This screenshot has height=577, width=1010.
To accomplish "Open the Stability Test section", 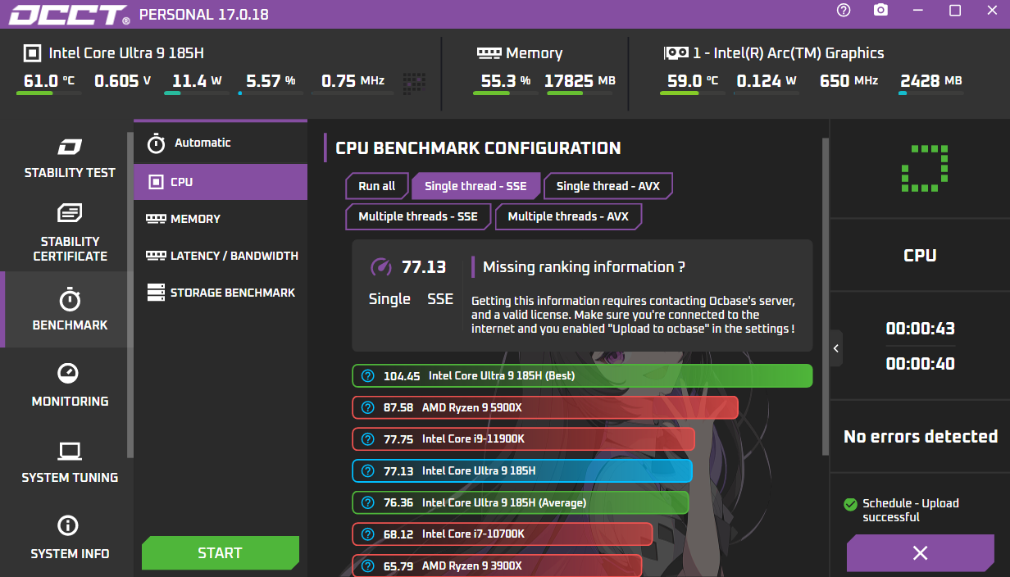I will [70, 159].
